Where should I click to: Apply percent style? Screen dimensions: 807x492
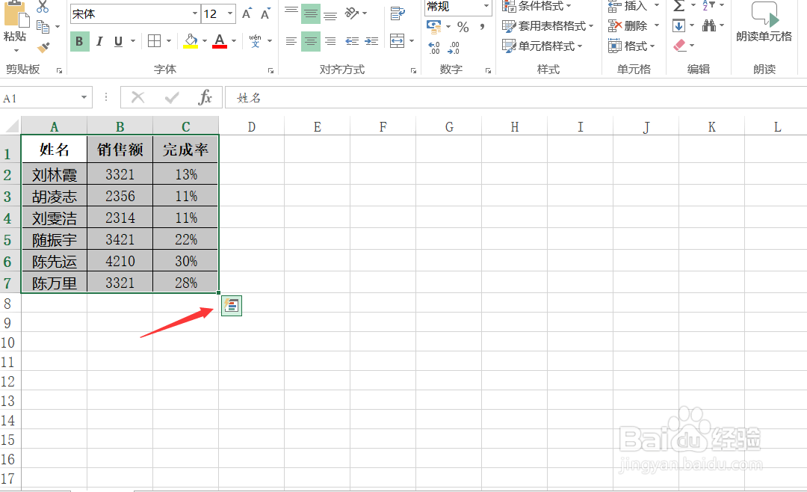(463, 27)
